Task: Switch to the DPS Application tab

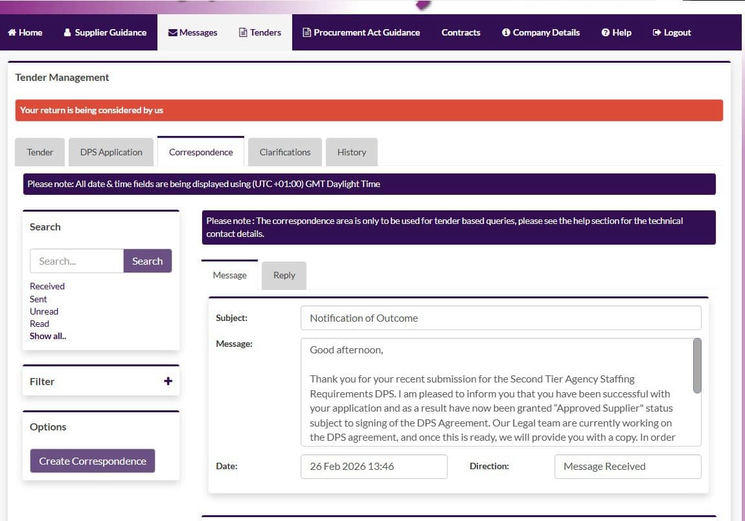Action: (111, 152)
